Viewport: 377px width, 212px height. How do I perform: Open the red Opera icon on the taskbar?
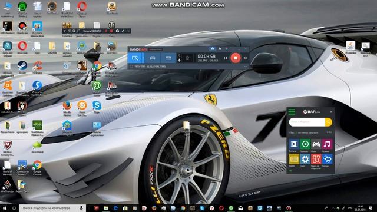pyautogui.click(x=221, y=208)
